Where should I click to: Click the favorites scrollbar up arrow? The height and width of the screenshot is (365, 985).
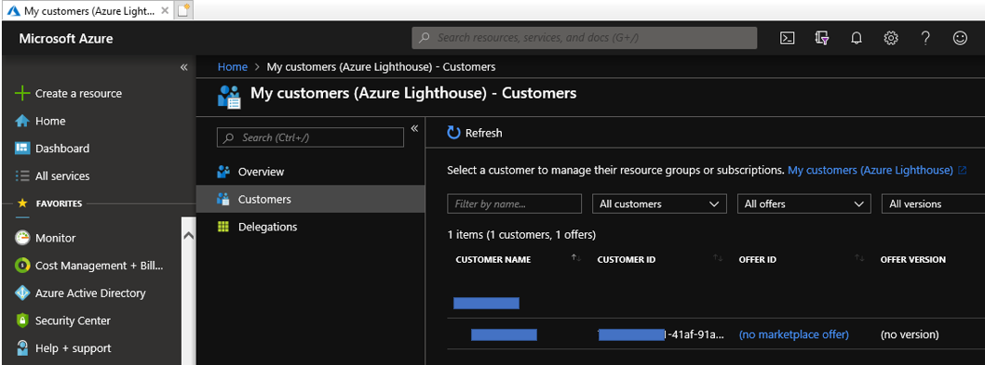(188, 235)
